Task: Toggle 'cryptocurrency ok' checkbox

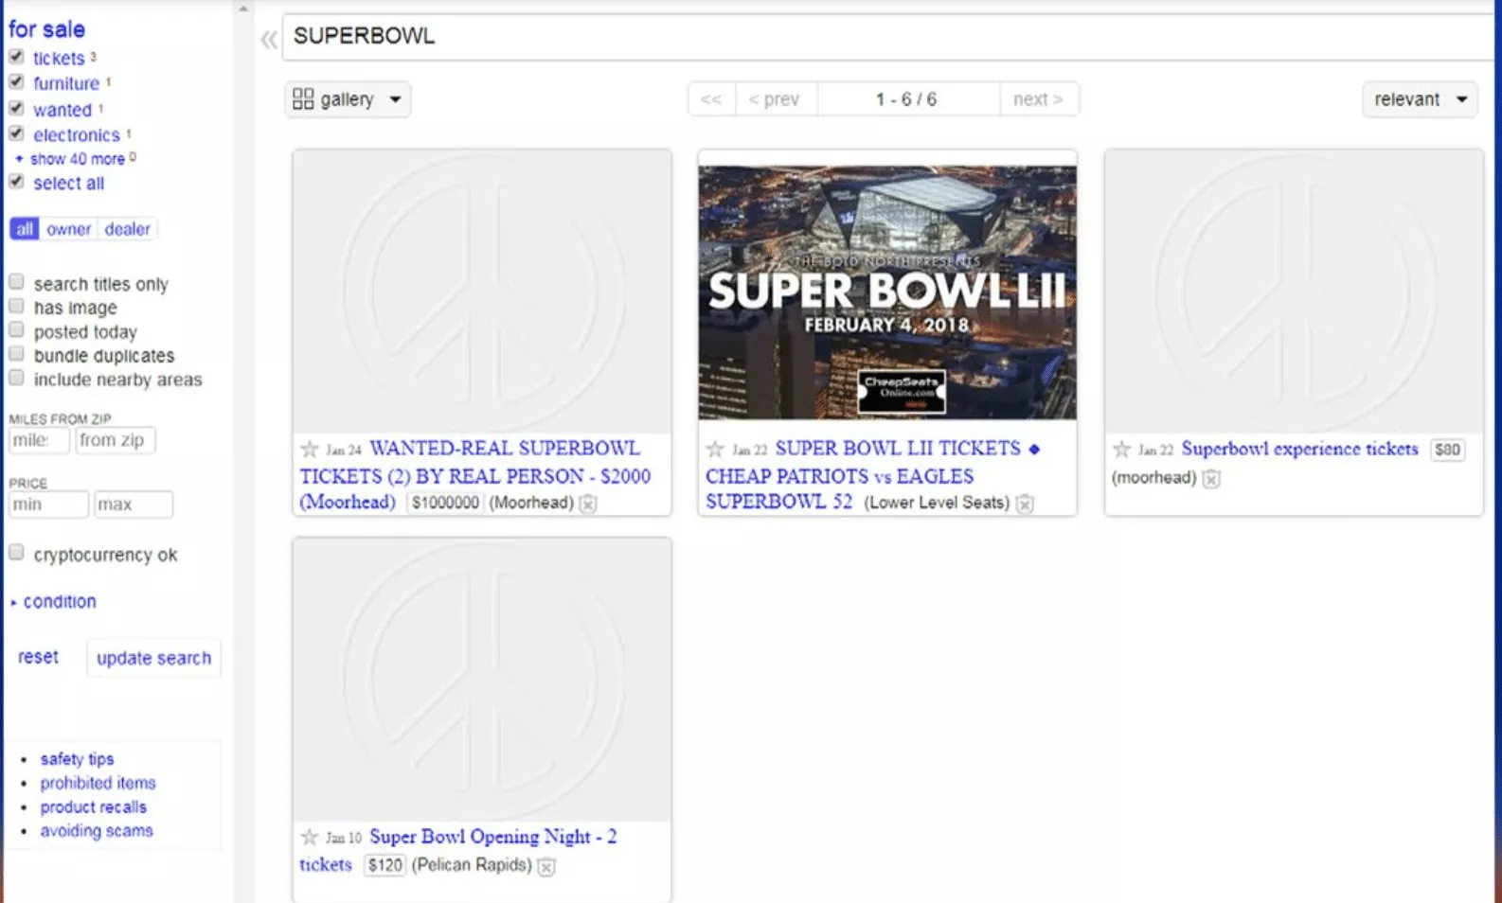Action: tap(16, 553)
